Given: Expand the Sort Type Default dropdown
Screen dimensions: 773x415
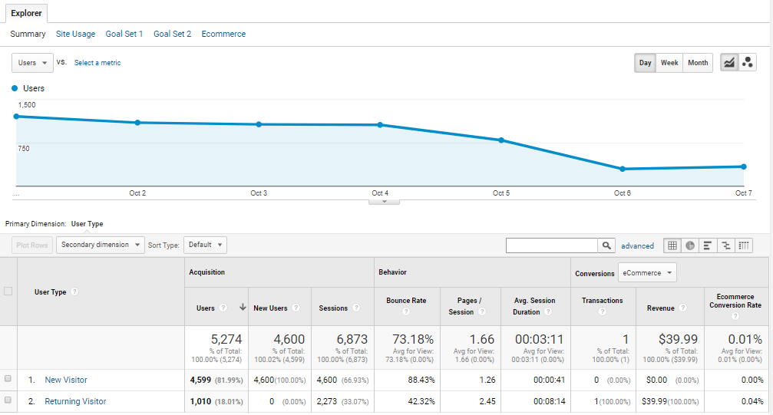Looking at the screenshot, I should (x=206, y=245).
